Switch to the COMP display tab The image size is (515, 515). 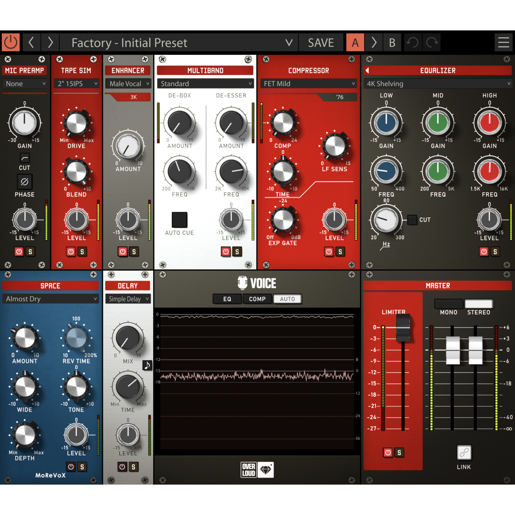pos(257,299)
